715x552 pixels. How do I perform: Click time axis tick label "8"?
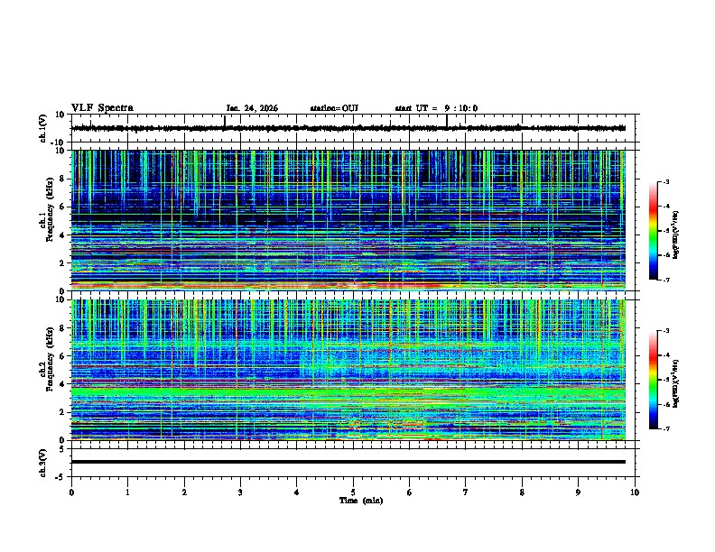[522, 492]
